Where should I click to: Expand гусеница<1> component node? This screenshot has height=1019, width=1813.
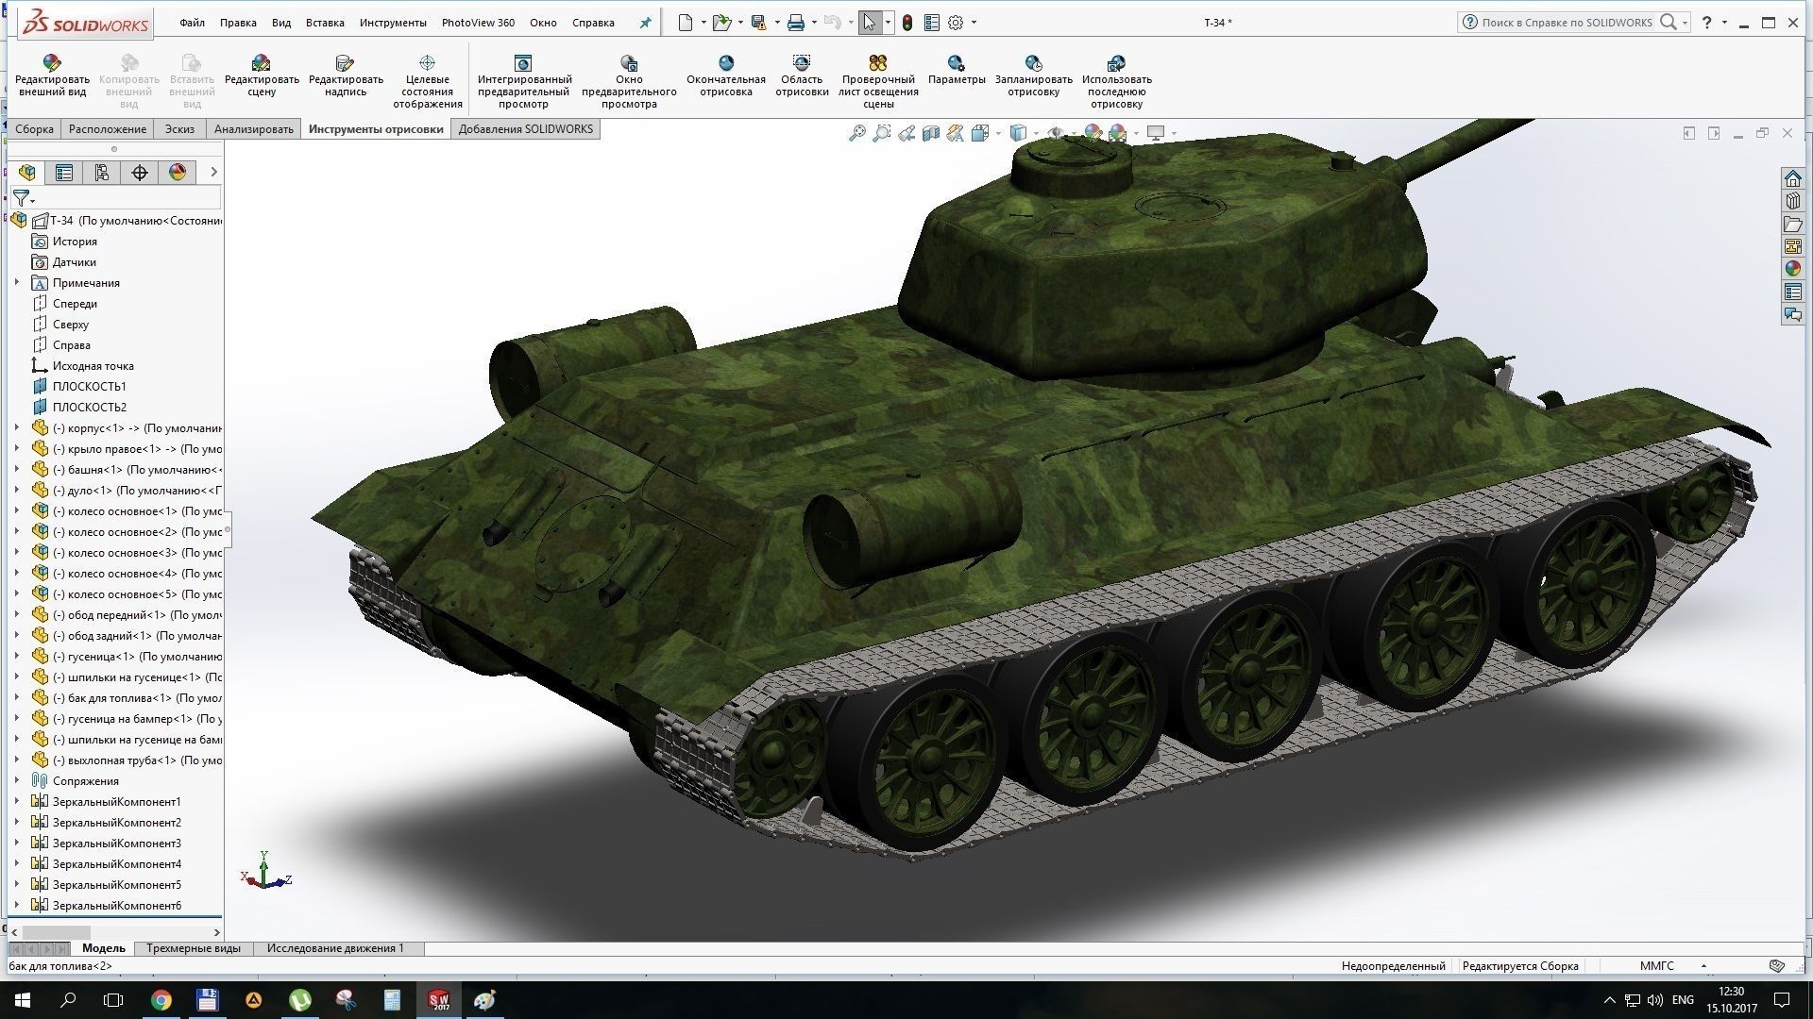point(16,656)
